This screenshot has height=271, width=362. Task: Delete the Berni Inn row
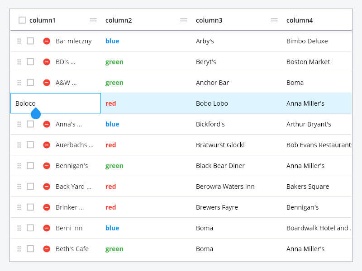point(46,228)
